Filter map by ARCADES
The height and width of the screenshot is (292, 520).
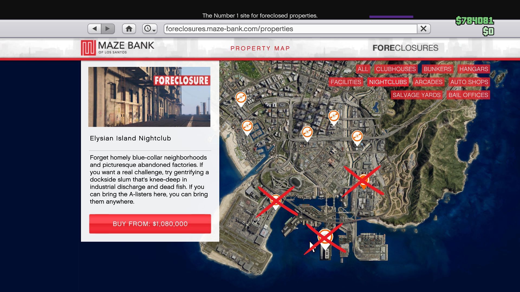(428, 82)
